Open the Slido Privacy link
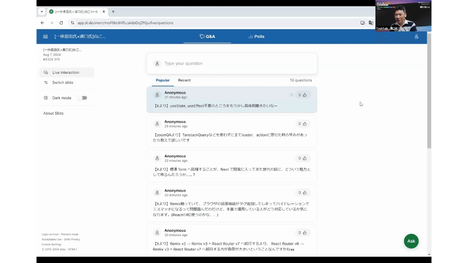The width and height of the screenshot is (468, 263). tap(72, 239)
